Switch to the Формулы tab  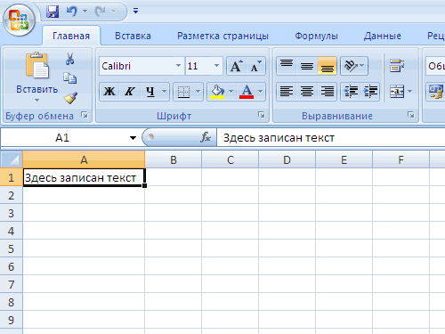coord(316,36)
